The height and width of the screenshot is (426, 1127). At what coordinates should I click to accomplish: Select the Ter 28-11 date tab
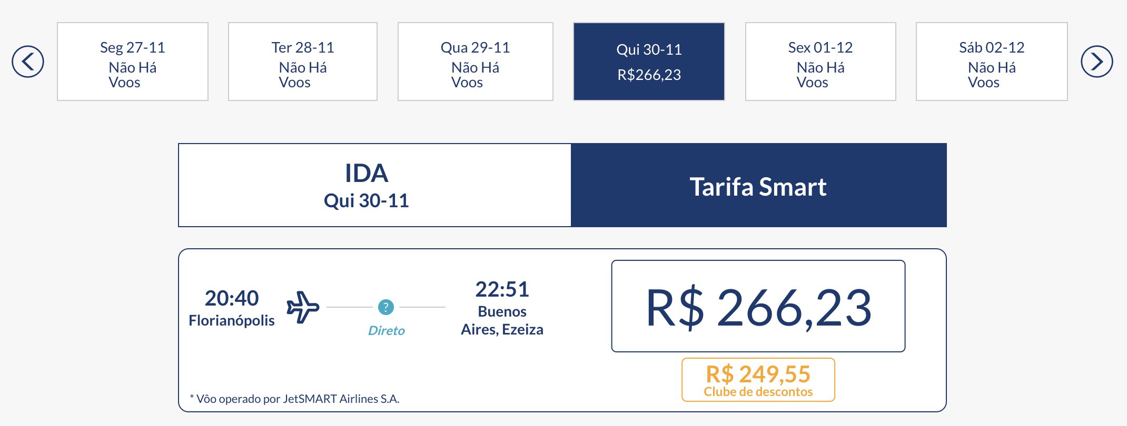click(x=303, y=62)
